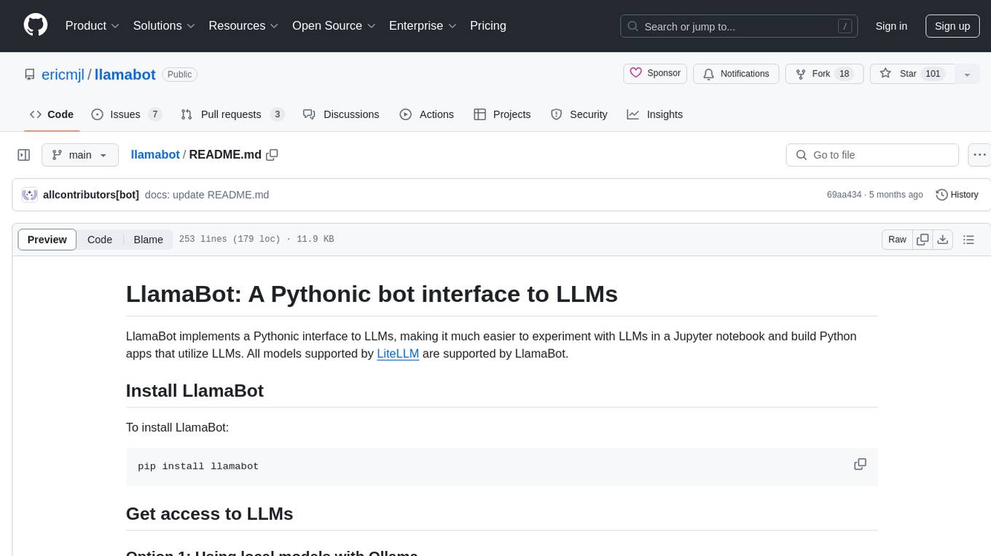Click the Get access to LLMs heading
991x556 pixels.
209,514
